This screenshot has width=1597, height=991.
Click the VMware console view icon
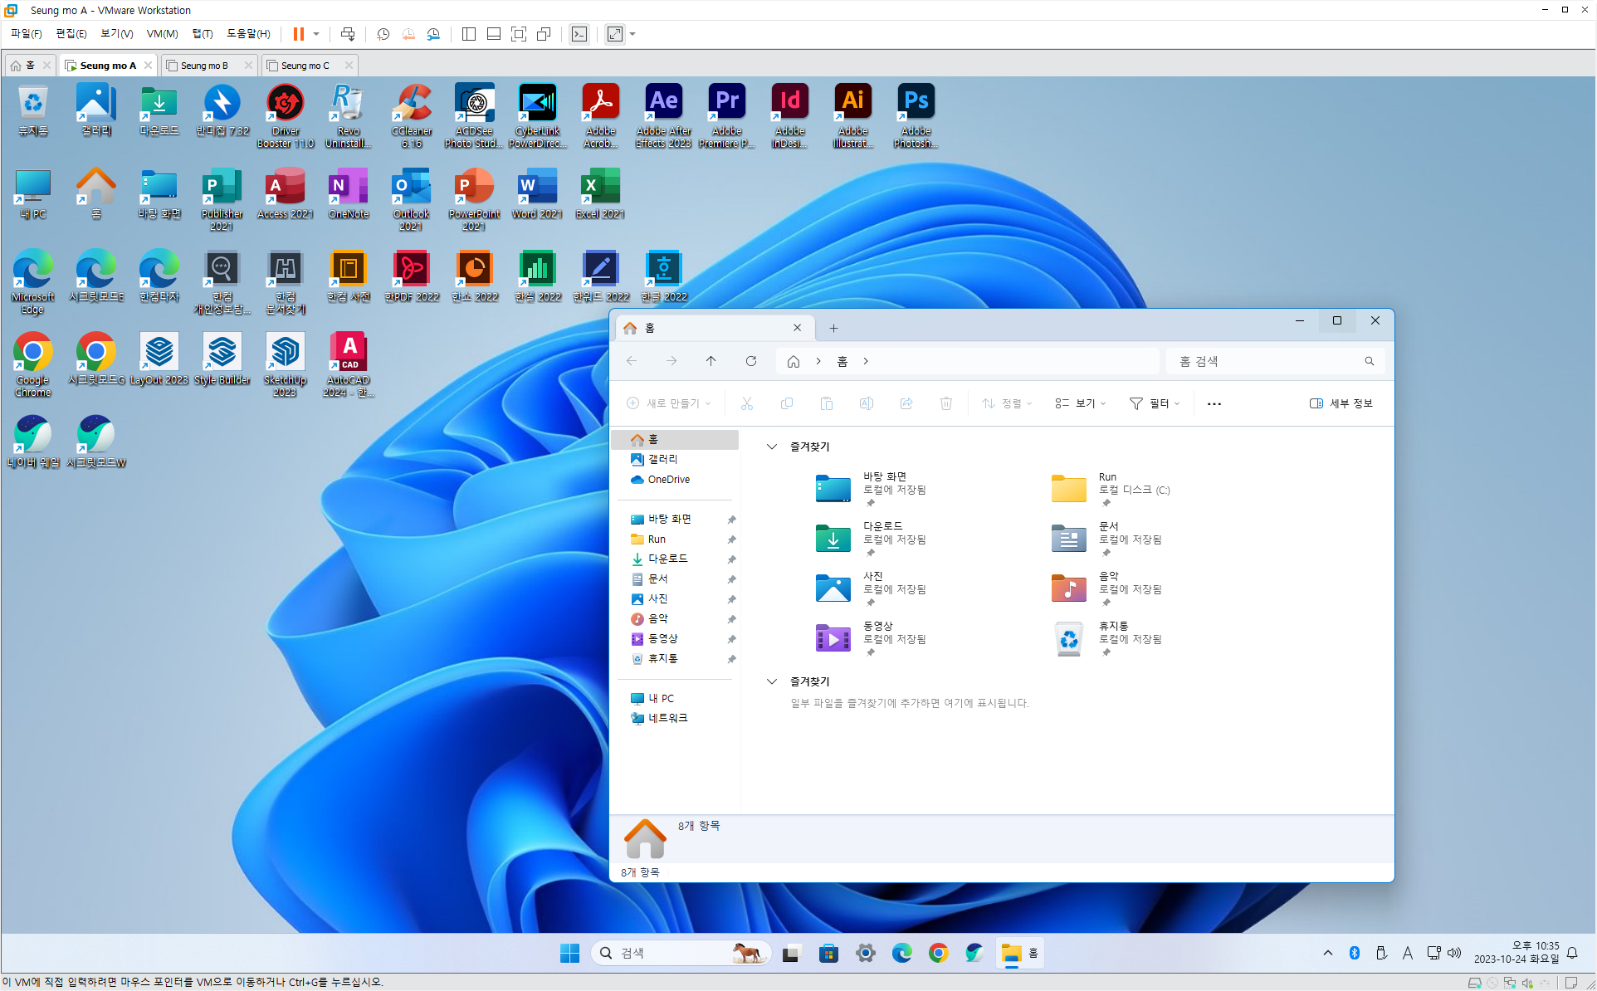[x=579, y=34]
